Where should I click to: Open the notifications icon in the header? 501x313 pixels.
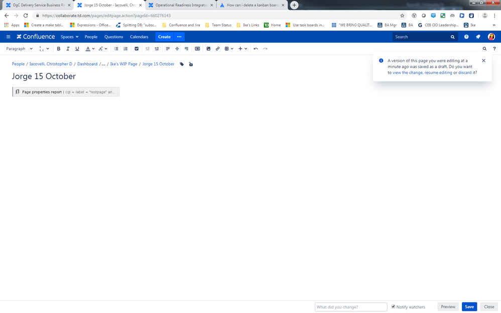(478, 37)
